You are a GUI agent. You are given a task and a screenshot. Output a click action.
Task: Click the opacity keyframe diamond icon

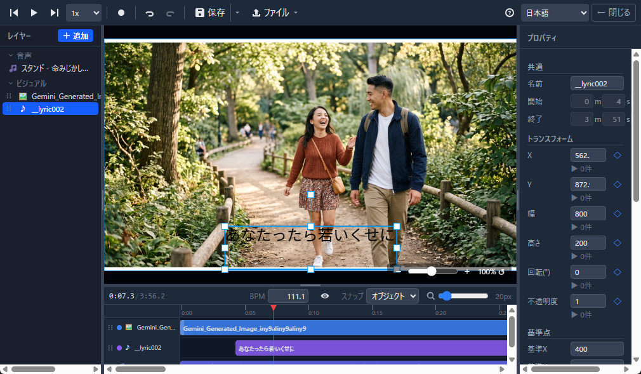click(618, 301)
